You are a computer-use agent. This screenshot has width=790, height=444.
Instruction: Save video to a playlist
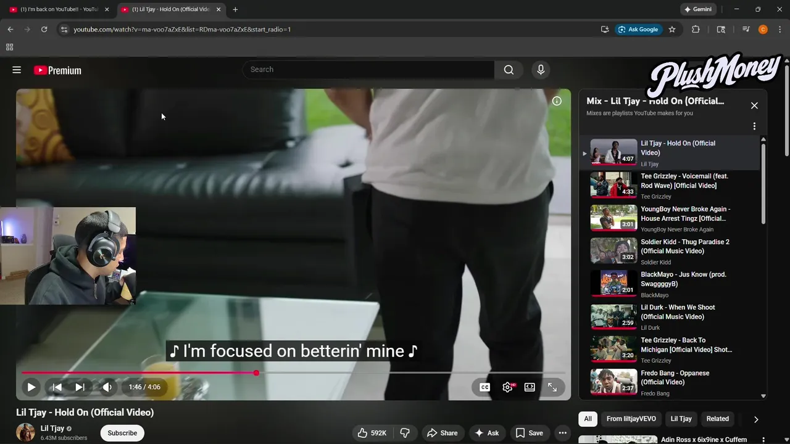click(530, 433)
